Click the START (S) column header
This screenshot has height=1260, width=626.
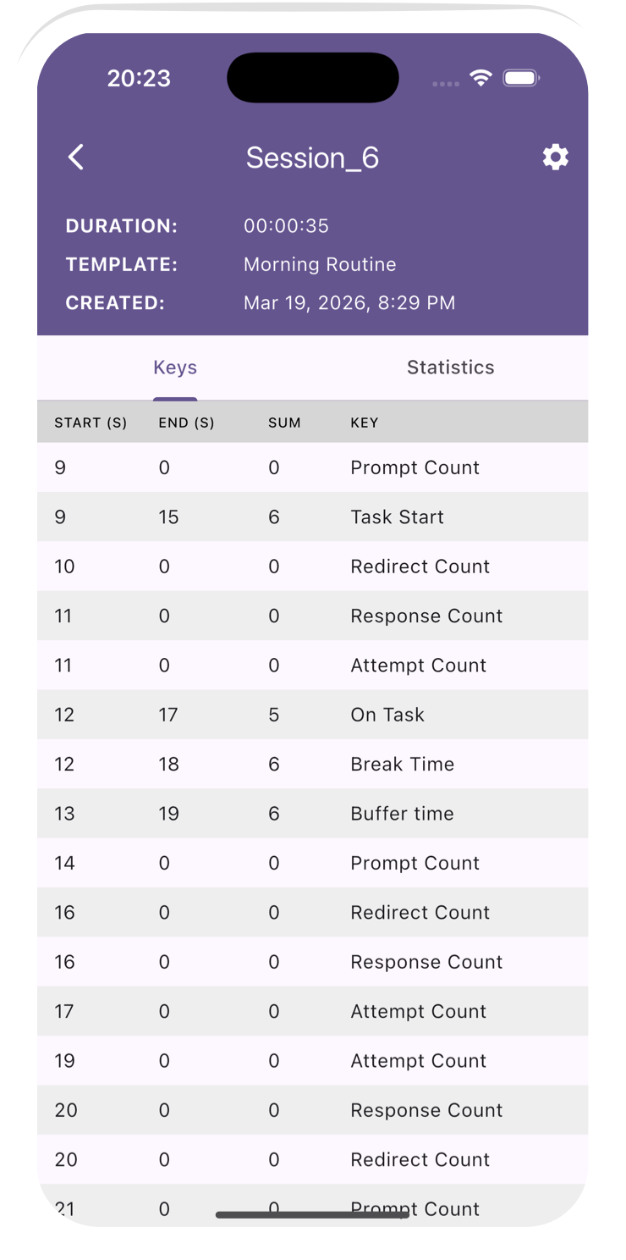coord(91,423)
